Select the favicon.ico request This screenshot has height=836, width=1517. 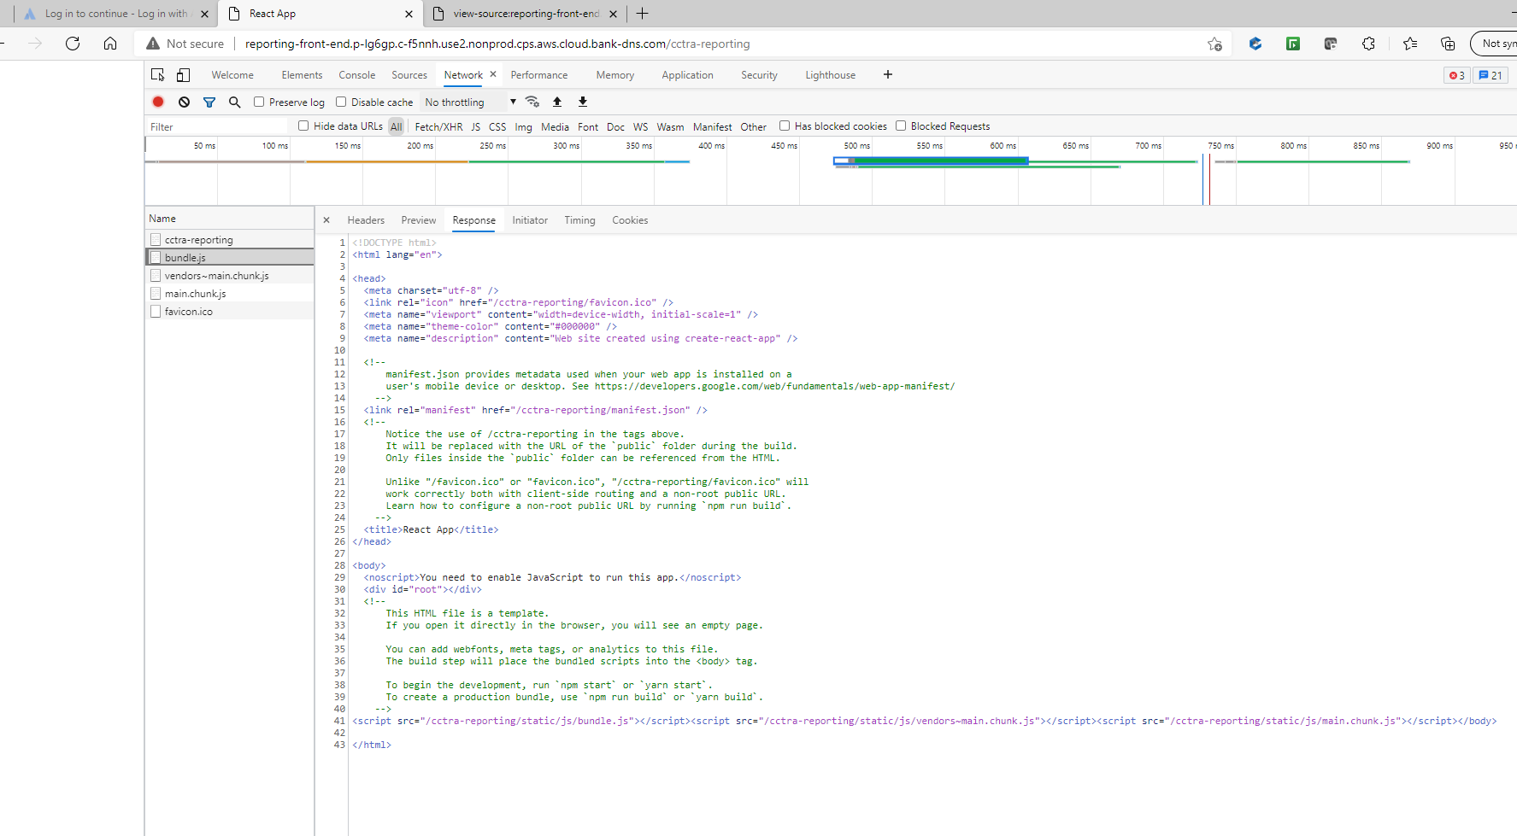coord(230,312)
